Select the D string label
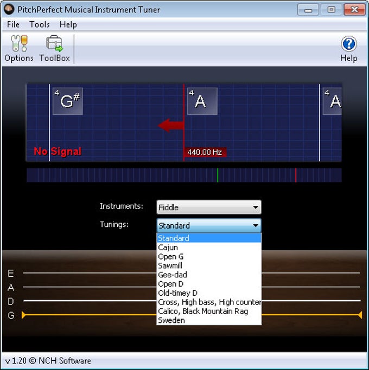The image size is (369, 370). click(x=11, y=301)
